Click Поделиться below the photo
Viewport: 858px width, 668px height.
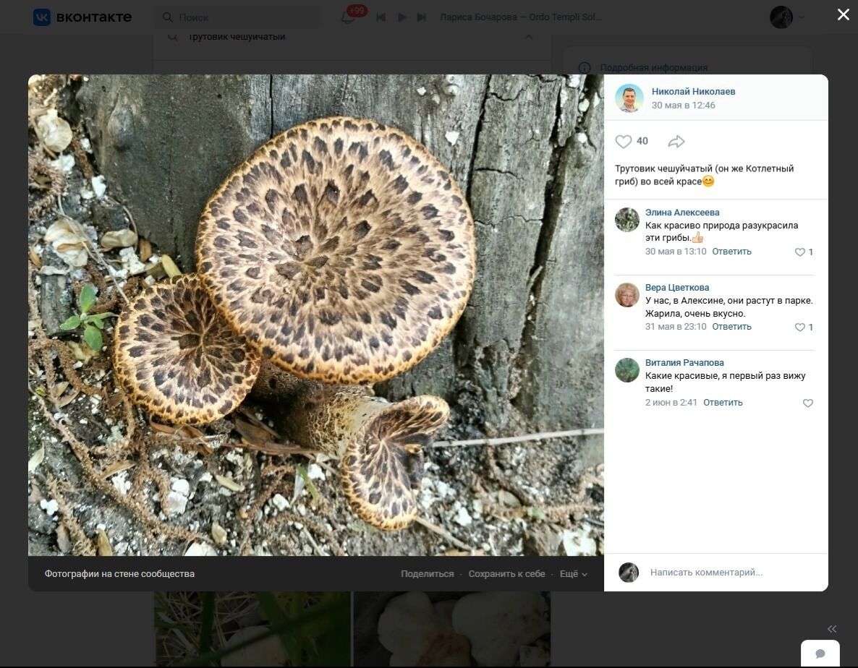pos(427,574)
